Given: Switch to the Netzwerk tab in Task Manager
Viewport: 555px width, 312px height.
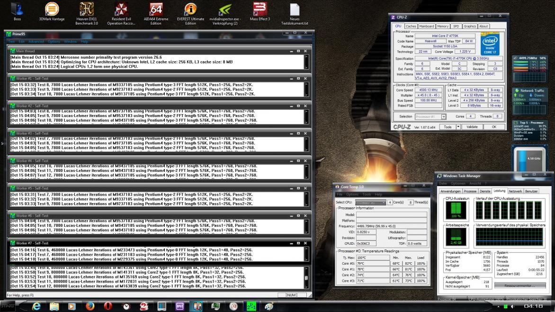Looking at the screenshot, I should pos(515,191).
